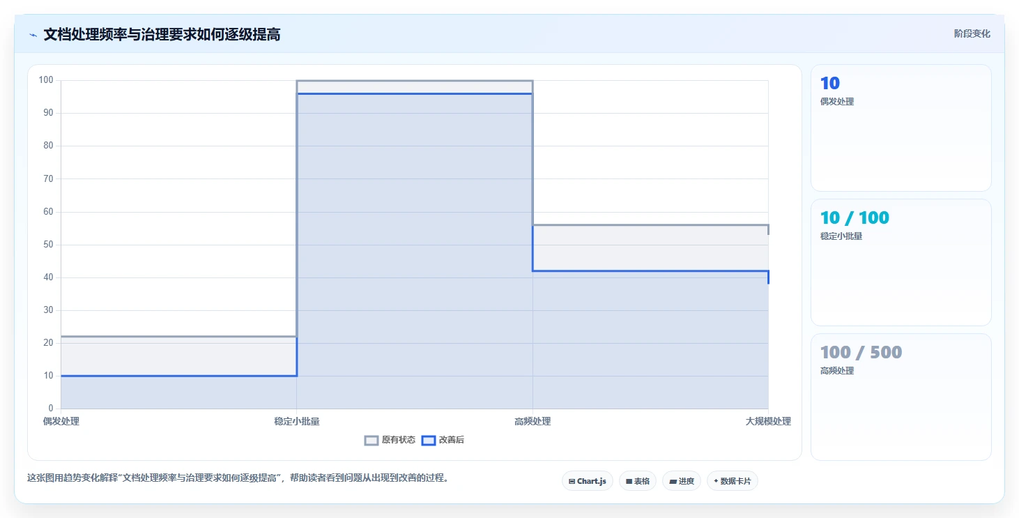Toggle the 改善后 legend item

[443, 440]
